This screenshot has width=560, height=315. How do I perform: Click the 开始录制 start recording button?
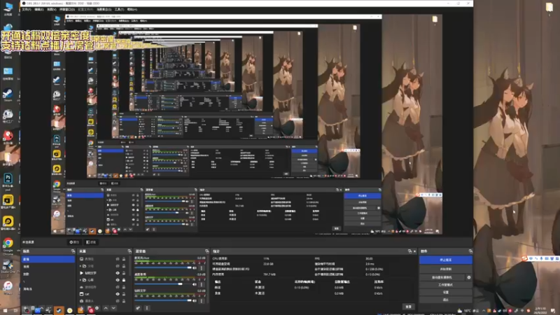[446, 269]
